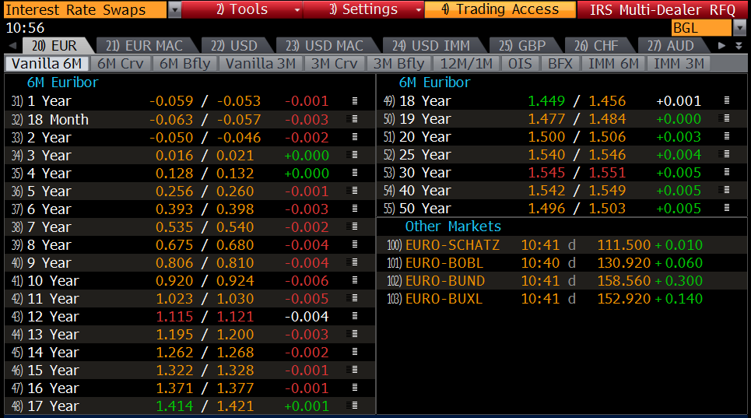This screenshot has height=418, width=751.
Task: Show all tabs using double-chevron icon
Action: point(739,46)
